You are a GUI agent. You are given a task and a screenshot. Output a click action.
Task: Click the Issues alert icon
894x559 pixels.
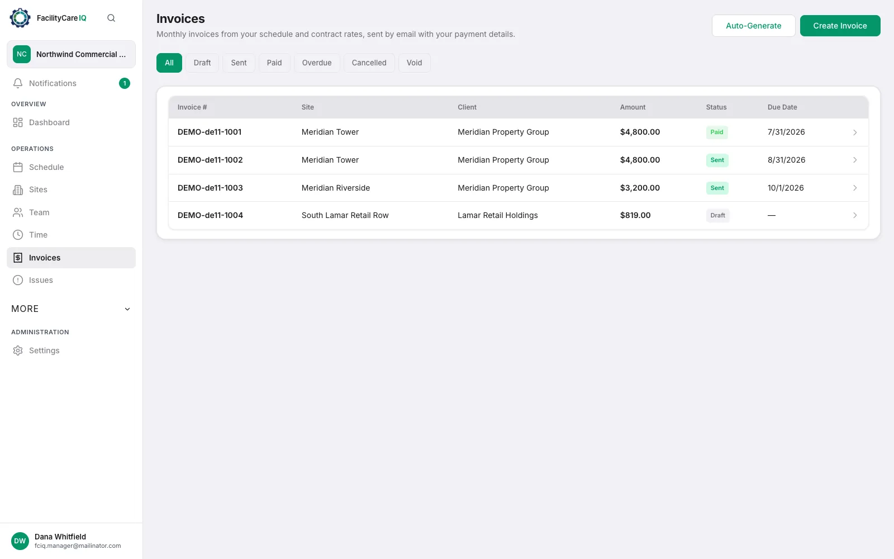point(18,280)
